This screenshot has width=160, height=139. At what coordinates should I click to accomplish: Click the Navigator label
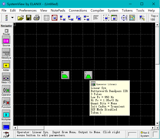[6, 26]
